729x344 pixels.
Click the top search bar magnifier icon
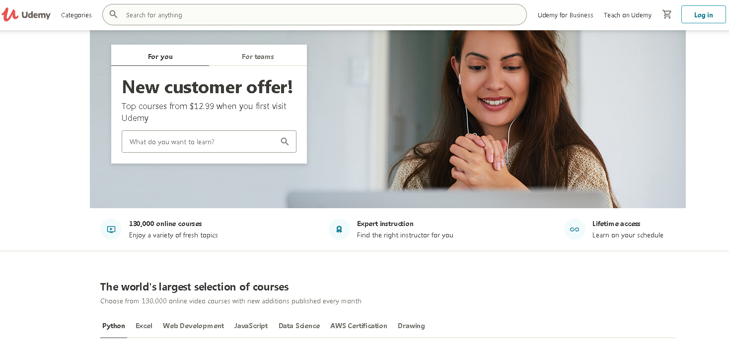point(114,14)
